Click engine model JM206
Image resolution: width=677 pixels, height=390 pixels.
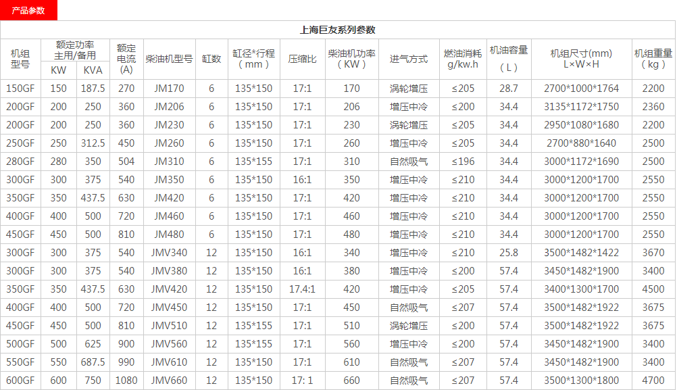click(x=169, y=107)
